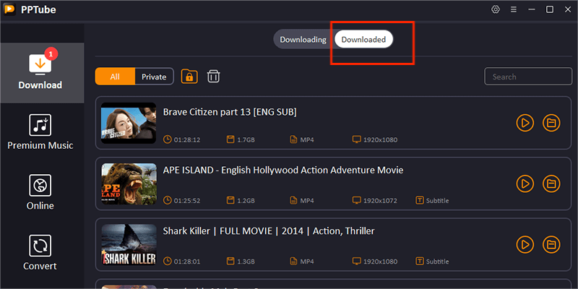The image size is (578, 289).
Task: Play the APE ISLAND movie
Action: [525, 184]
